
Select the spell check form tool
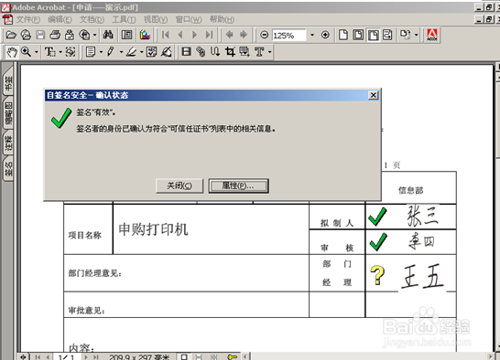[151, 52]
